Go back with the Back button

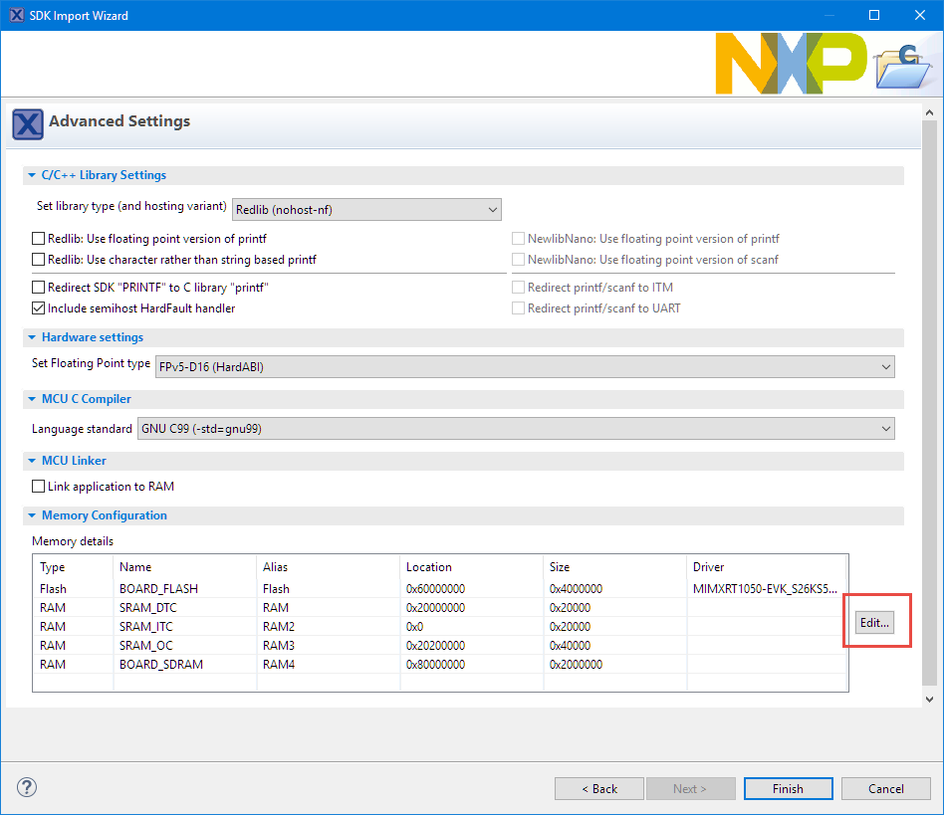pyautogui.click(x=599, y=788)
